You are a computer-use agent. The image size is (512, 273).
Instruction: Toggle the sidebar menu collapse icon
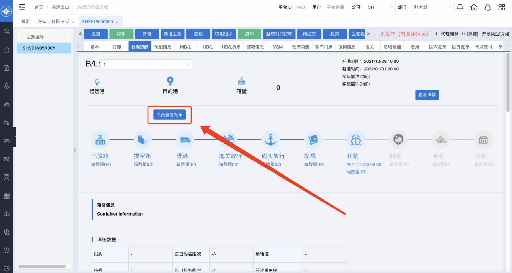[22, 7]
